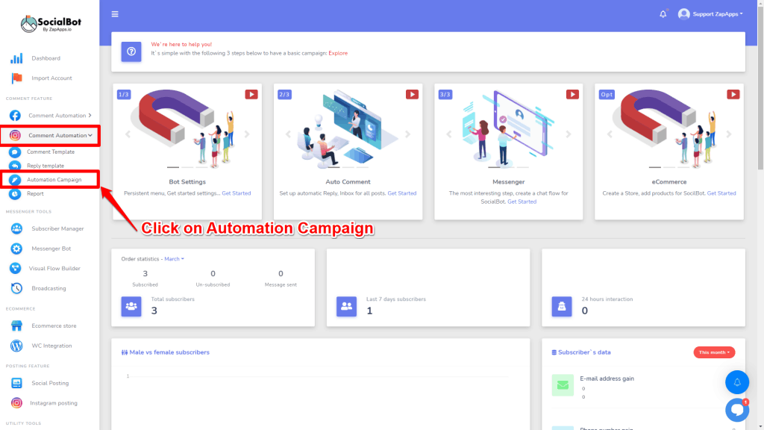Click Broadcasting clock icon

(x=16, y=288)
